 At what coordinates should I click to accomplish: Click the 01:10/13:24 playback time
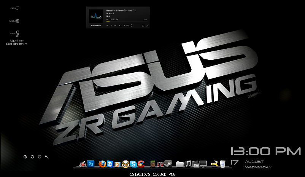point(112,19)
